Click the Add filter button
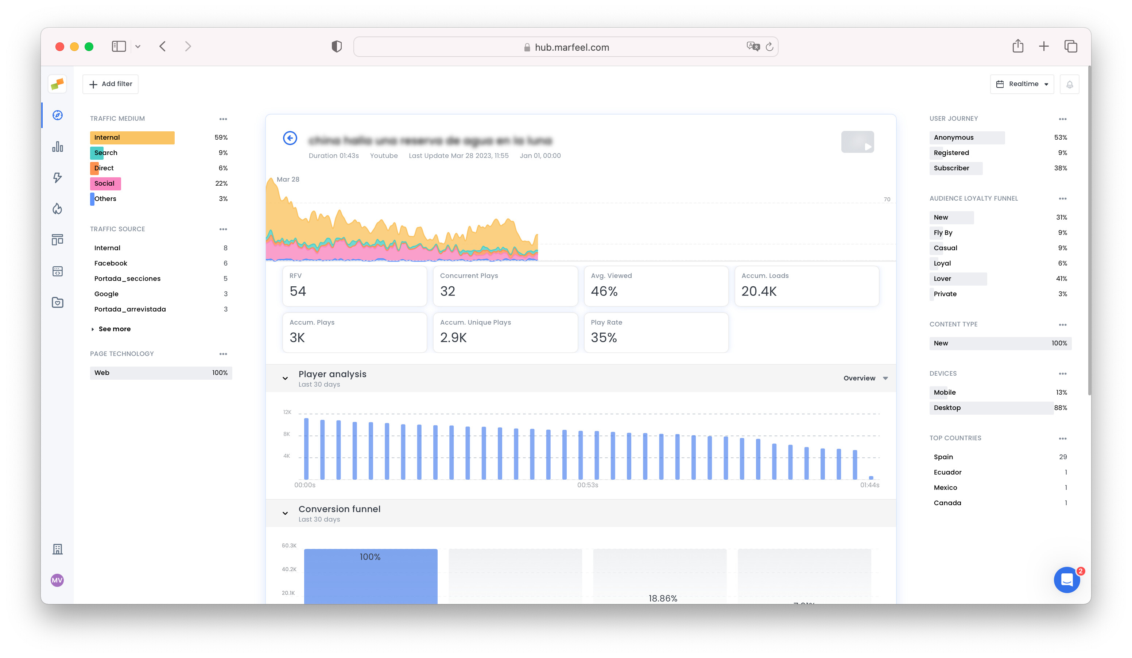Screen dimensions: 1132x658 pyautogui.click(x=110, y=84)
